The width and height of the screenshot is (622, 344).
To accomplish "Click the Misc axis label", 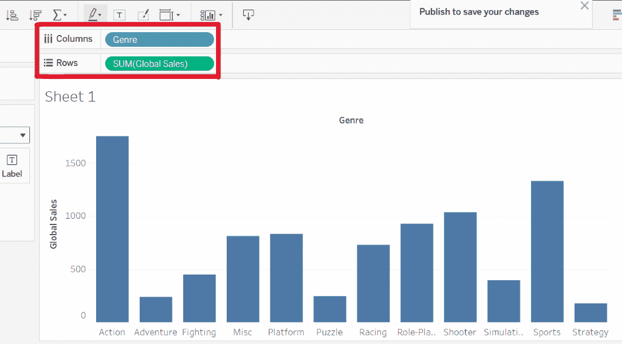I will click(x=243, y=332).
